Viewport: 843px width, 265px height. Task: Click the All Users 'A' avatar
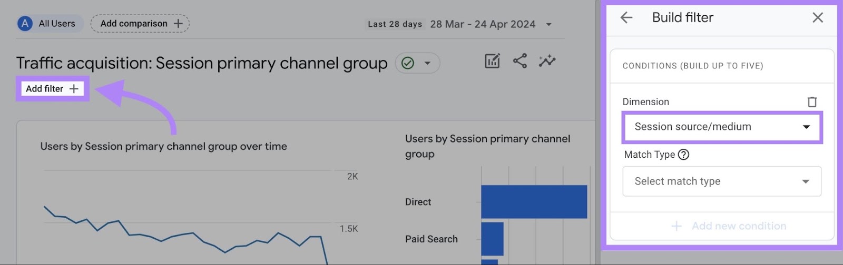click(x=25, y=24)
